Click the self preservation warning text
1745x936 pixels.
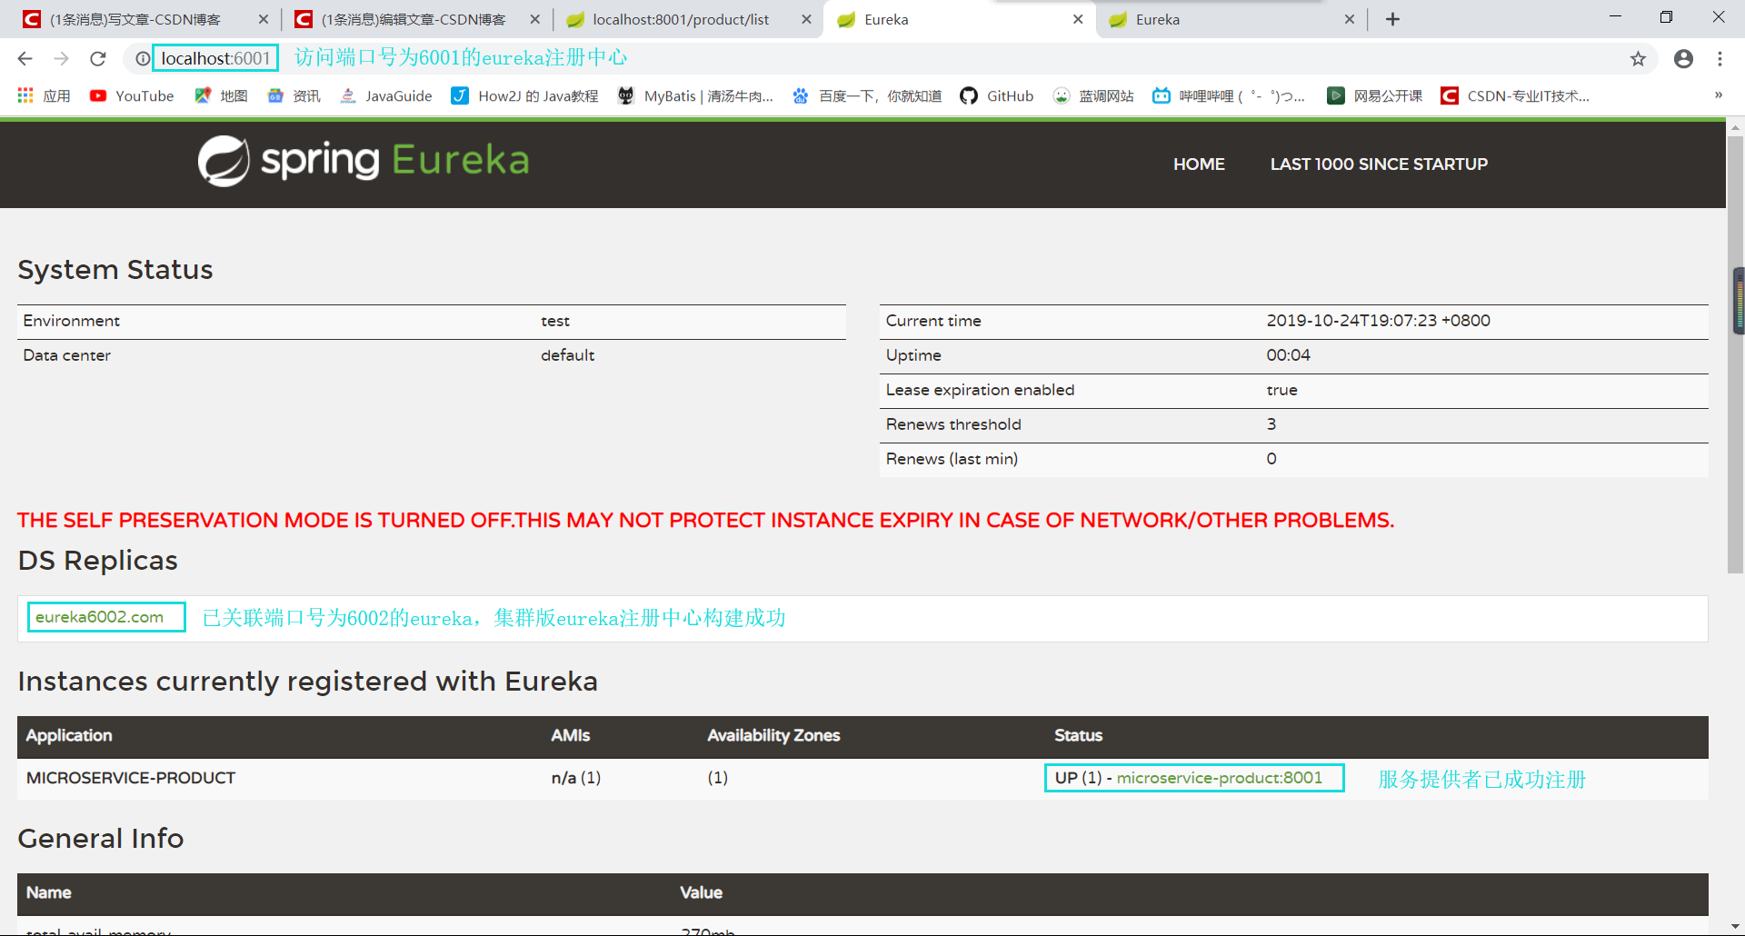[x=705, y=521]
